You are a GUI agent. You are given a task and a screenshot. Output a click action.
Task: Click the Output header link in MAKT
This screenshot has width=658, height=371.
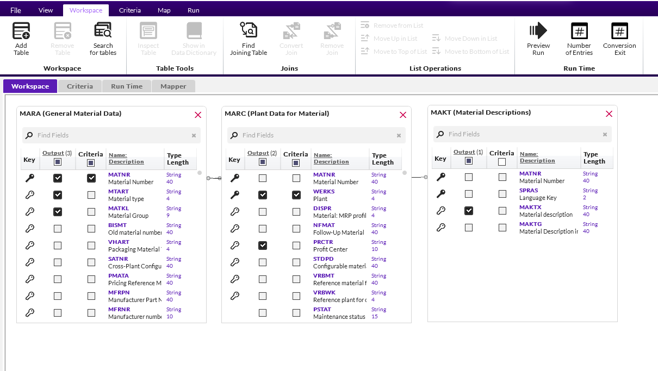coord(464,152)
